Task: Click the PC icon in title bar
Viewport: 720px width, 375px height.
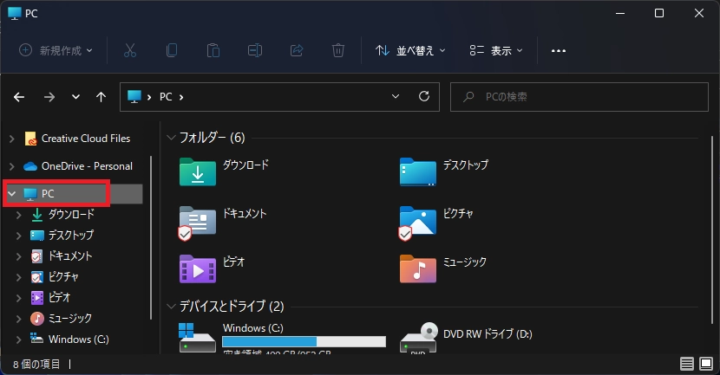Action: click(x=15, y=13)
